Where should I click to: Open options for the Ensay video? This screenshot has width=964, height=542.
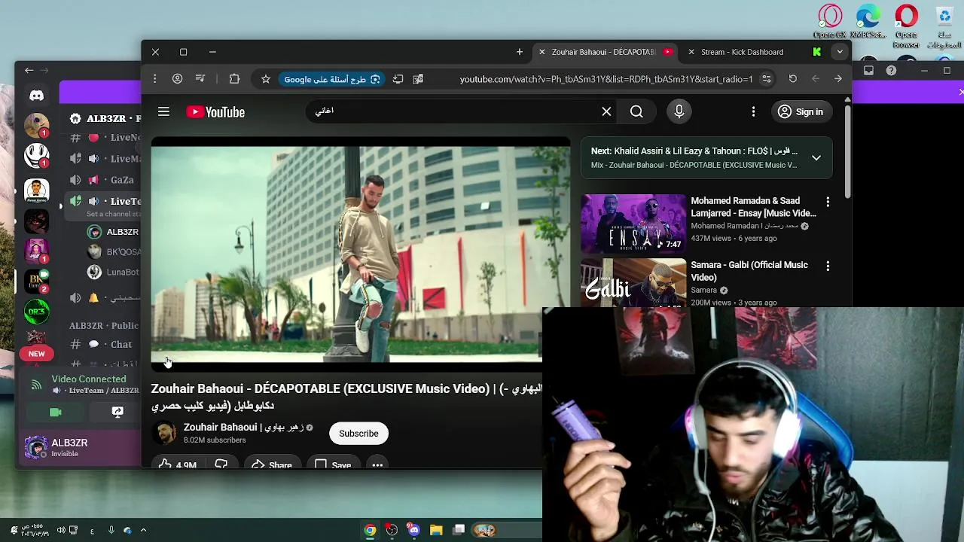pos(828,202)
